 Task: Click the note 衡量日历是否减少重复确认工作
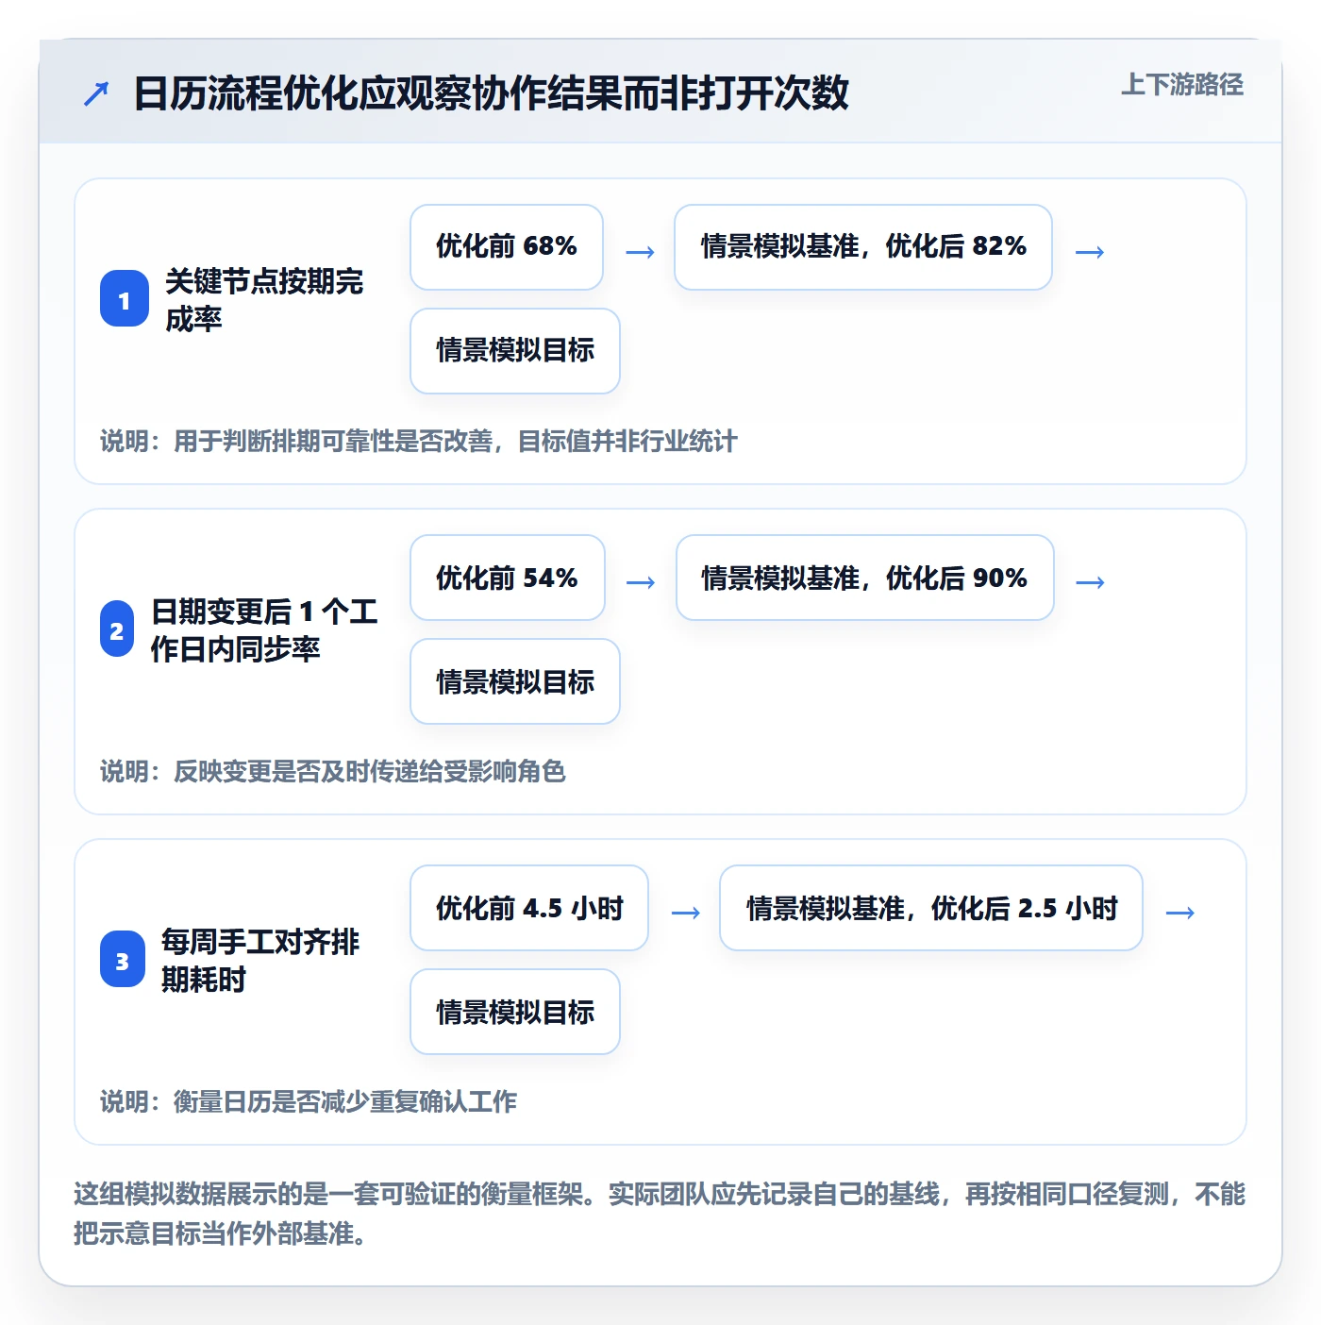click(x=309, y=1101)
